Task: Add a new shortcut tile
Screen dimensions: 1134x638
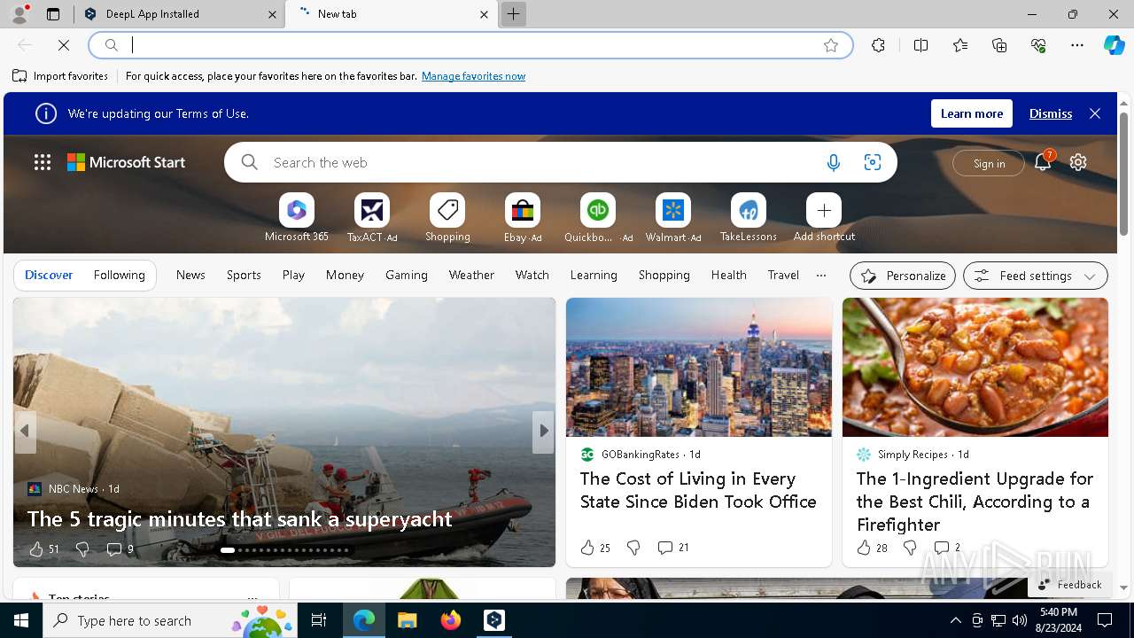Action: (x=824, y=218)
